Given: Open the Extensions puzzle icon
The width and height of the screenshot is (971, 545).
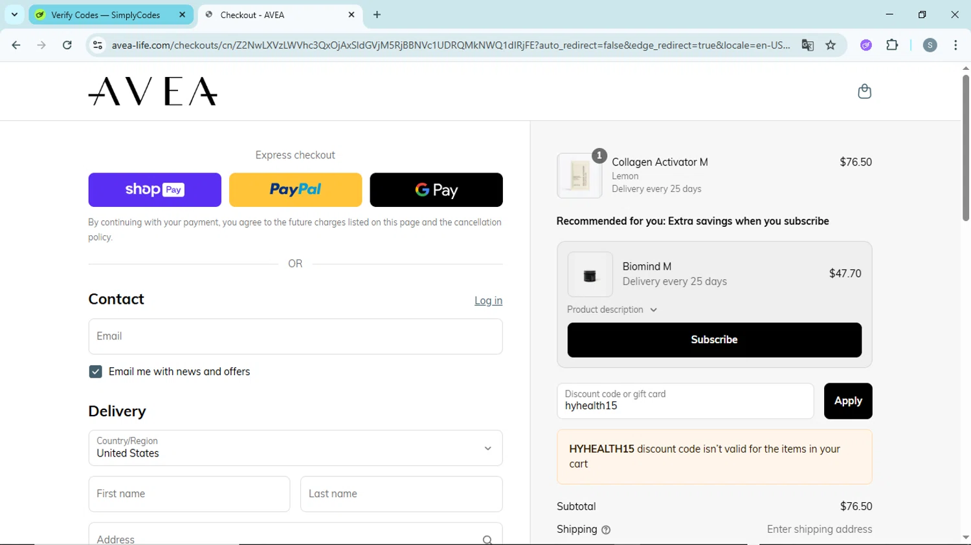Looking at the screenshot, I should pos(892,45).
